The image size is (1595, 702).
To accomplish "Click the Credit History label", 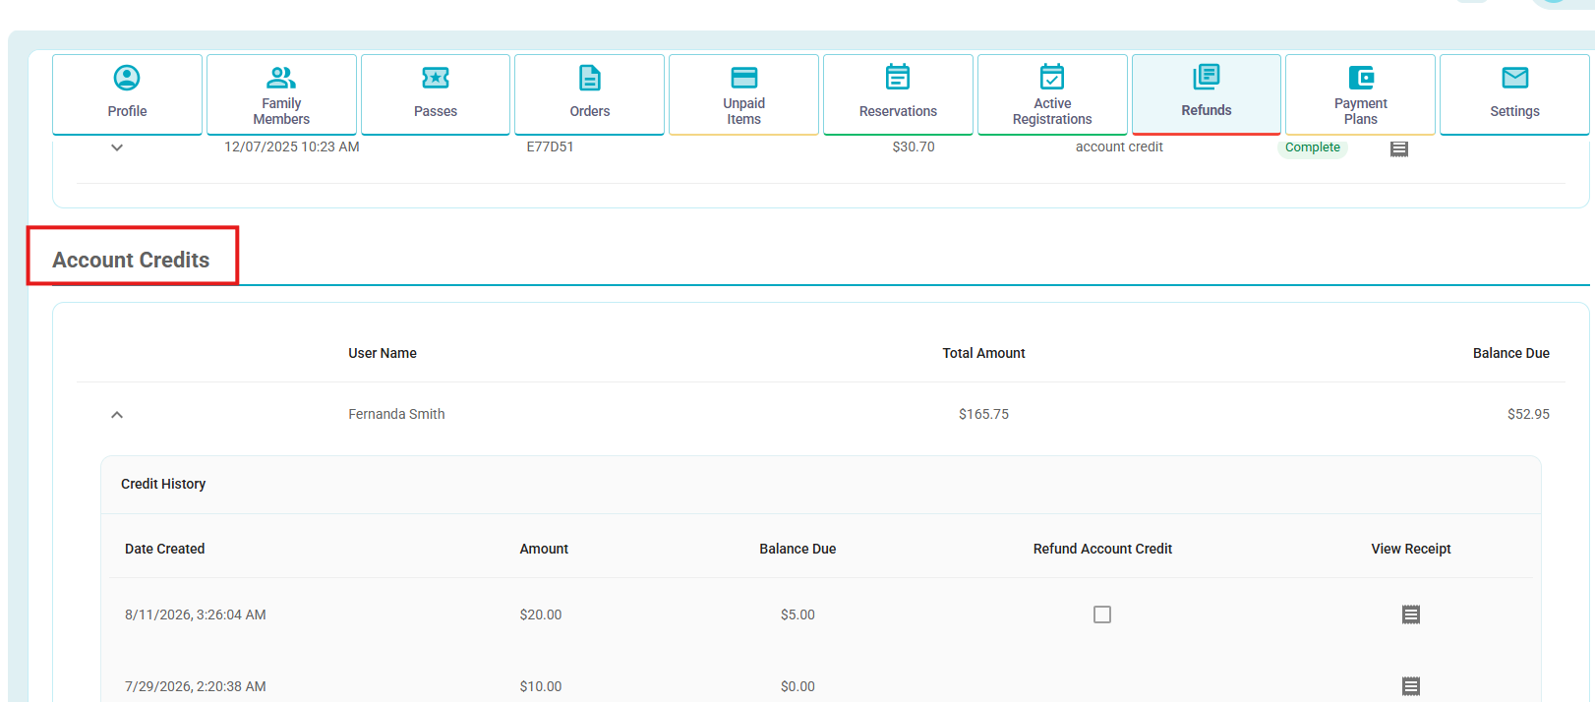I will click(x=163, y=484).
